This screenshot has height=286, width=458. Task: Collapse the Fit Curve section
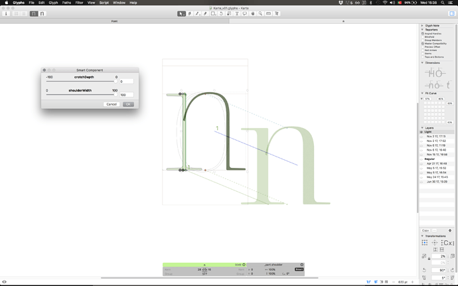(422, 93)
